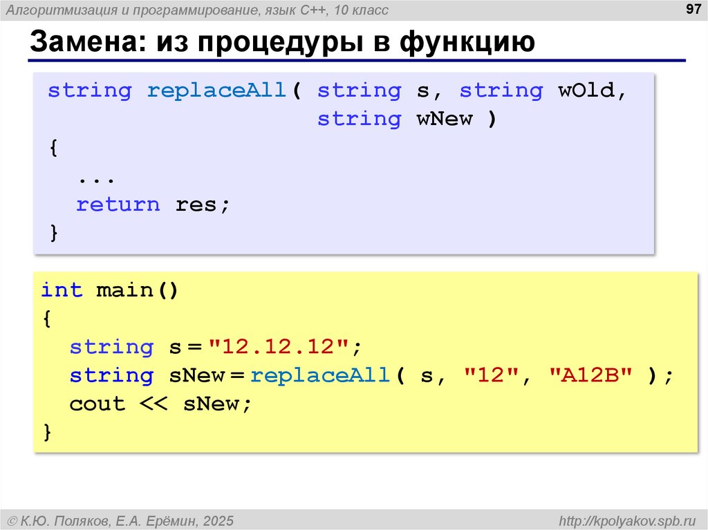
Task: Click the 'int main()' line
Action: pyautogui.click(x=110, y=290)
